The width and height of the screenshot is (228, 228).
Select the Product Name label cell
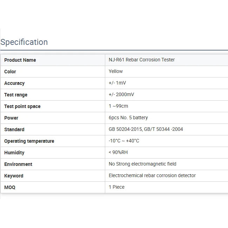[x=20, y=60]
